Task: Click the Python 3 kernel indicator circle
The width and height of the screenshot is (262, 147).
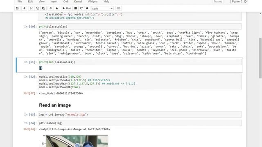Action: pos(245,2)
